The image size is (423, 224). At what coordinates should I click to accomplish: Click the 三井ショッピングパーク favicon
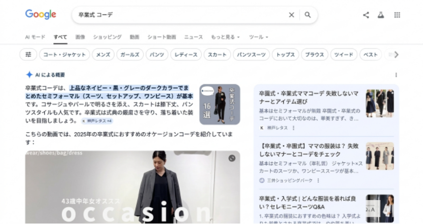262,180
